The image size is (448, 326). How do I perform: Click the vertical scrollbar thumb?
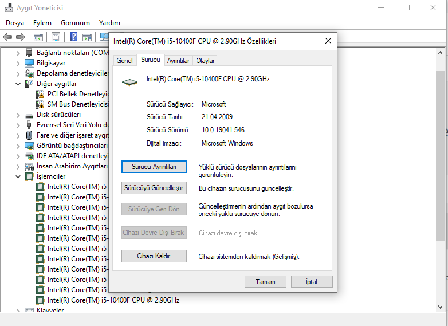pos(441,156)
